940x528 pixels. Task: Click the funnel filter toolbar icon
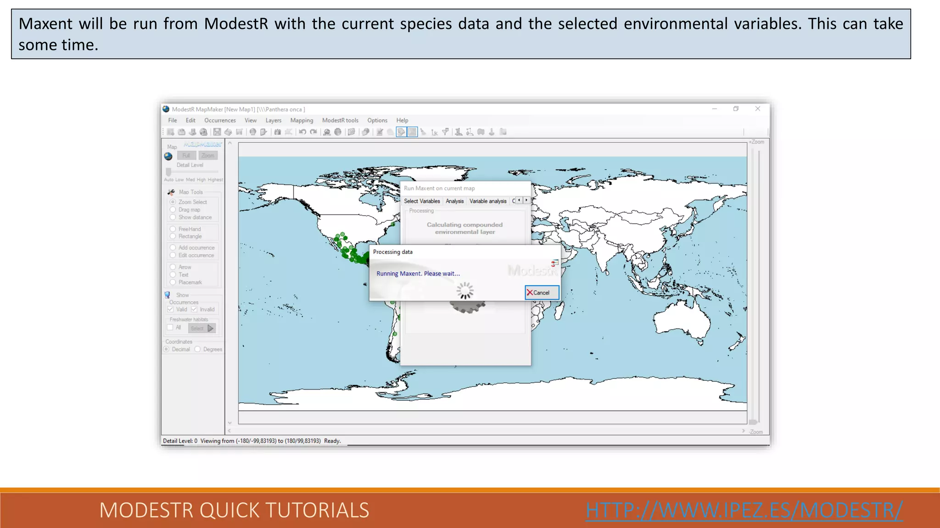point(445,132)
